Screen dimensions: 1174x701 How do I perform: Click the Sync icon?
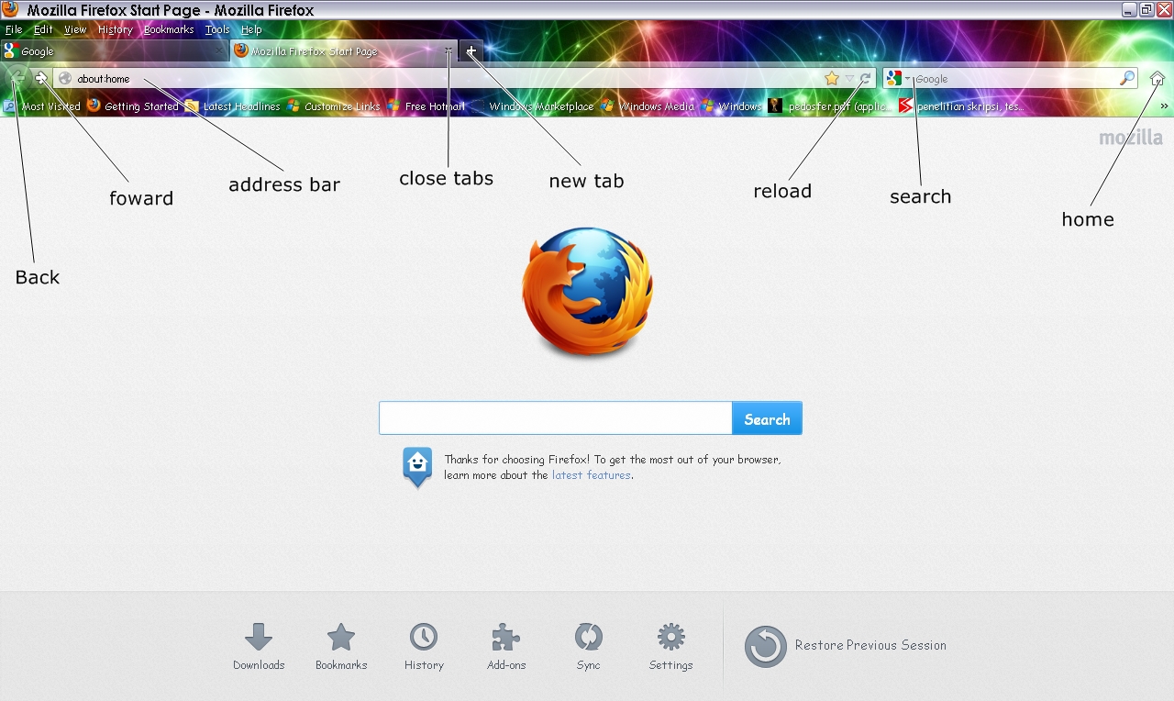click(588, 638)
